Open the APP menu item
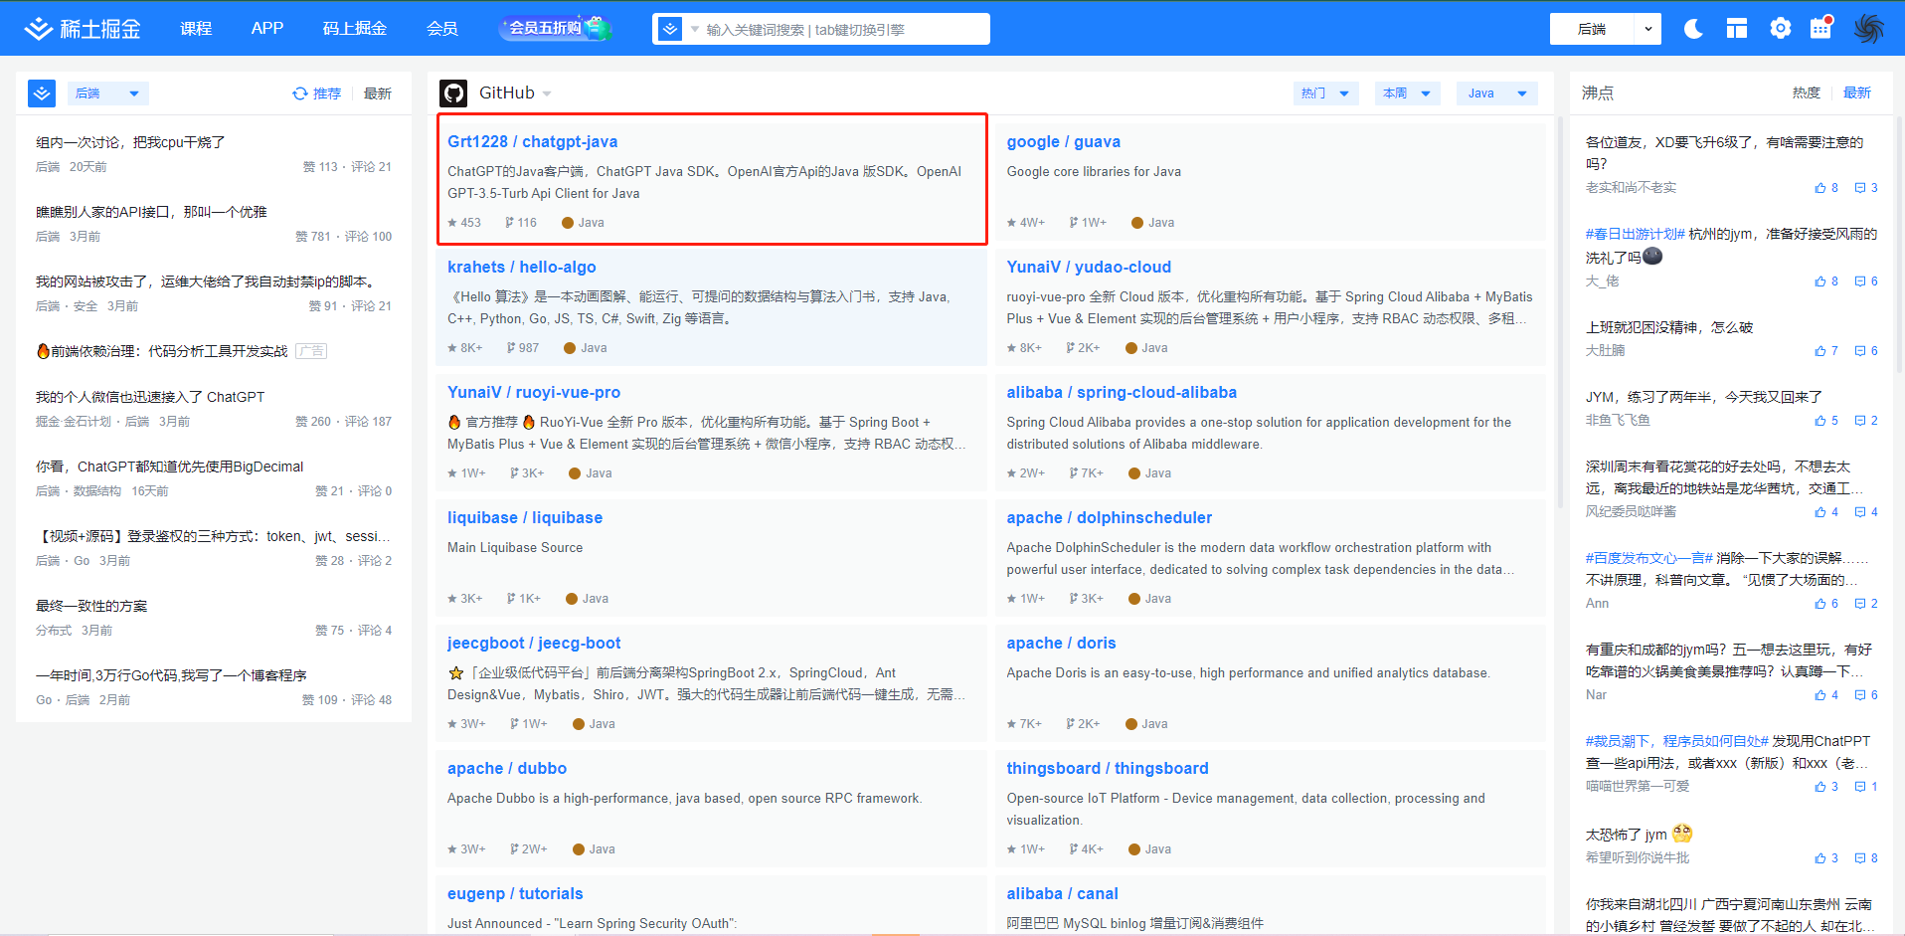This screenshot has width=1905, height=936. tap(267, 29)
